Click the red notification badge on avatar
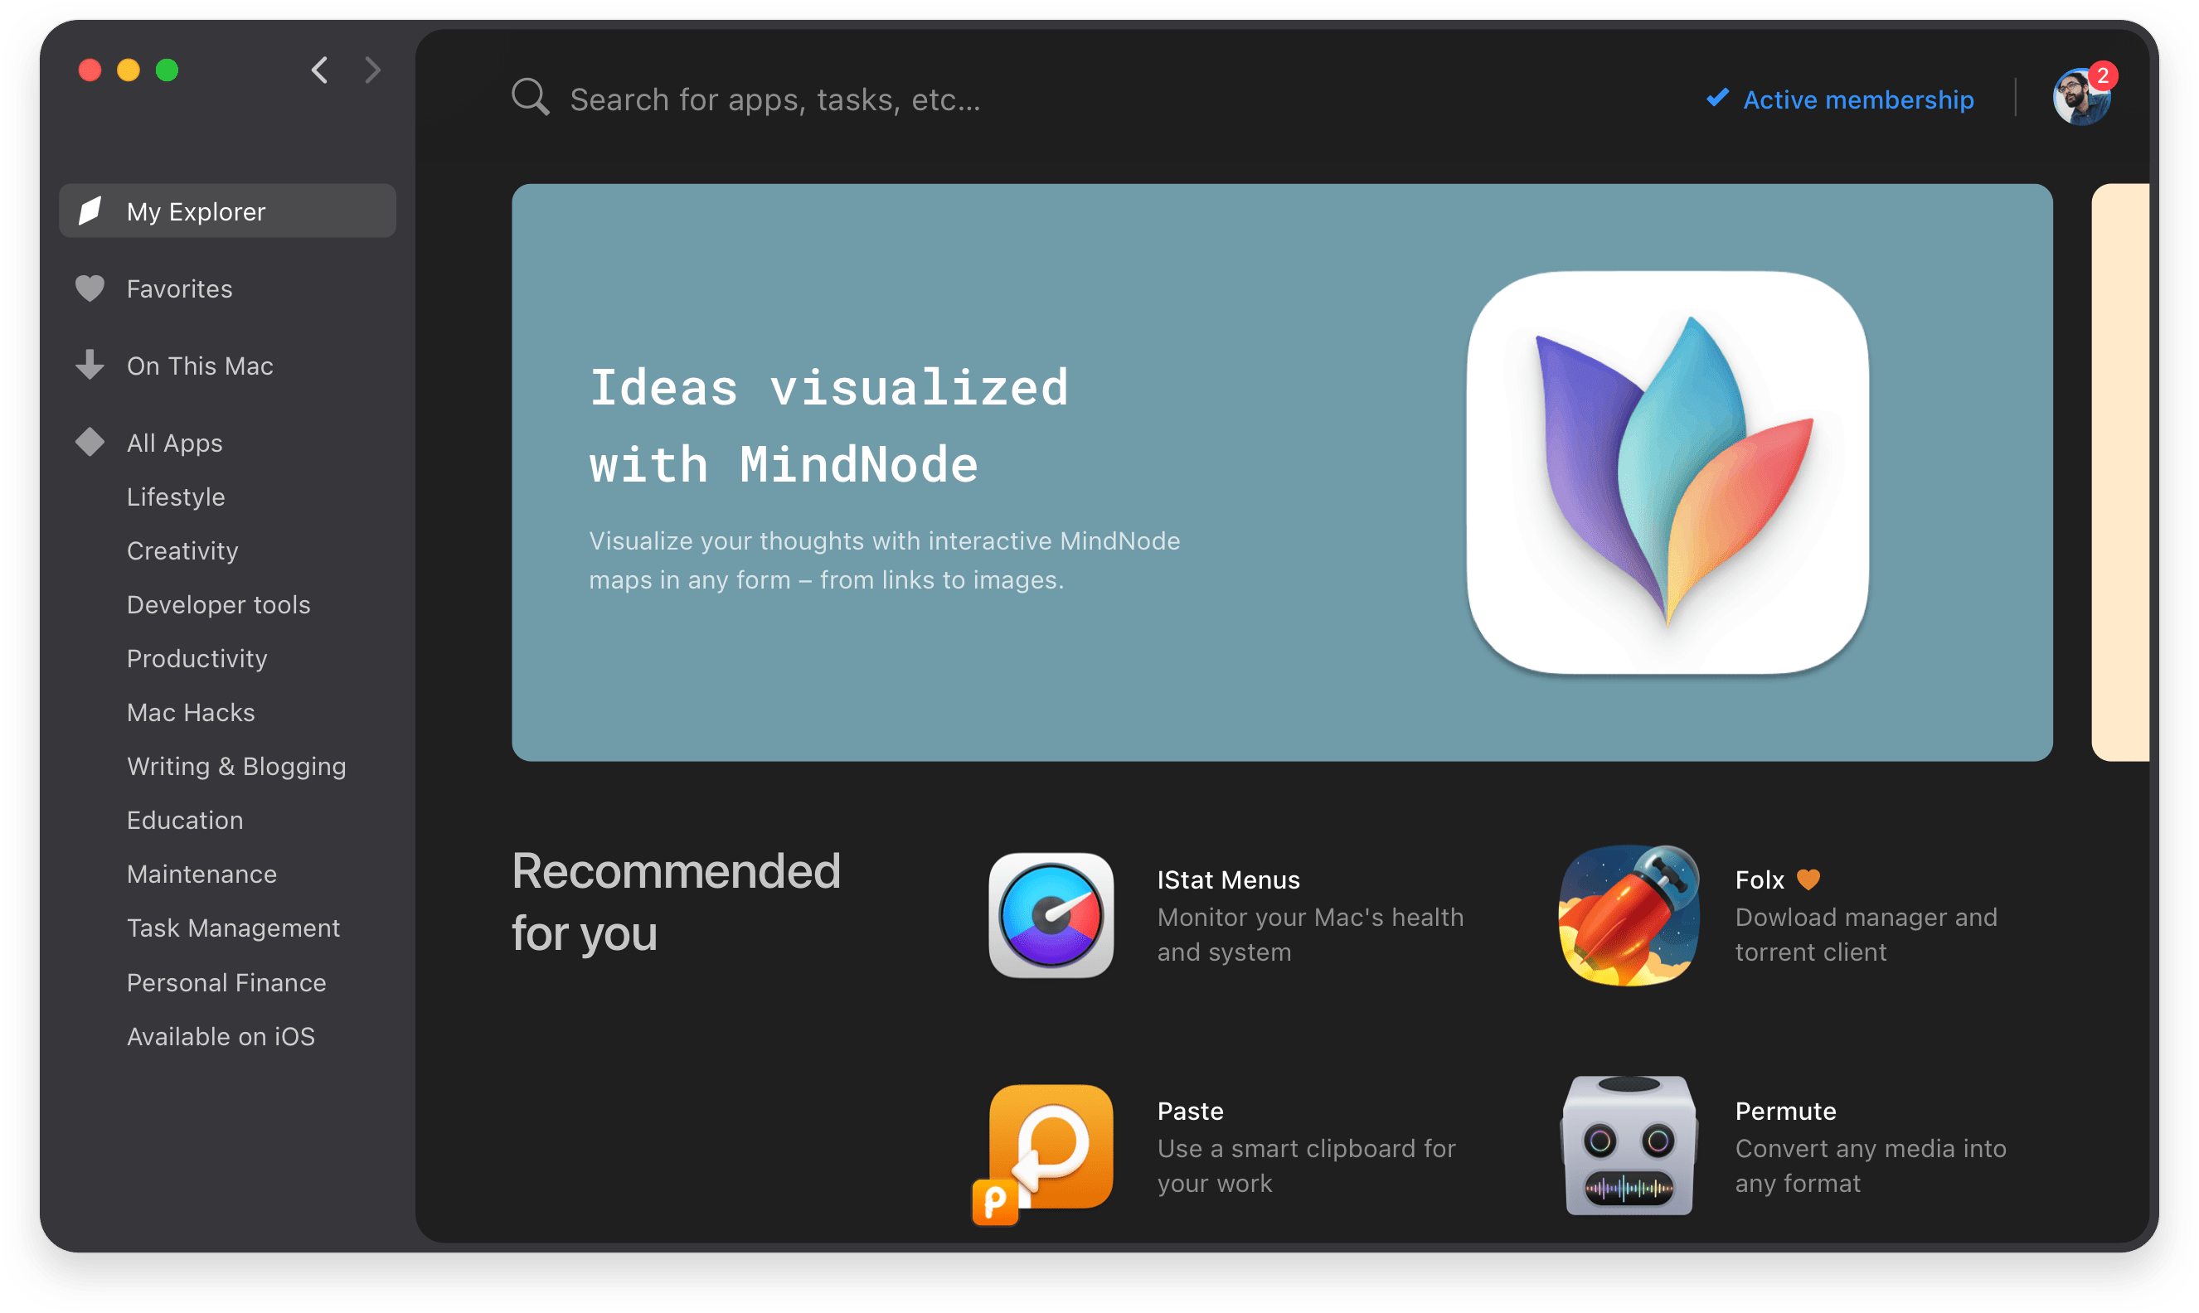Screen dimensions: 2199x1313 (2102, 76)
